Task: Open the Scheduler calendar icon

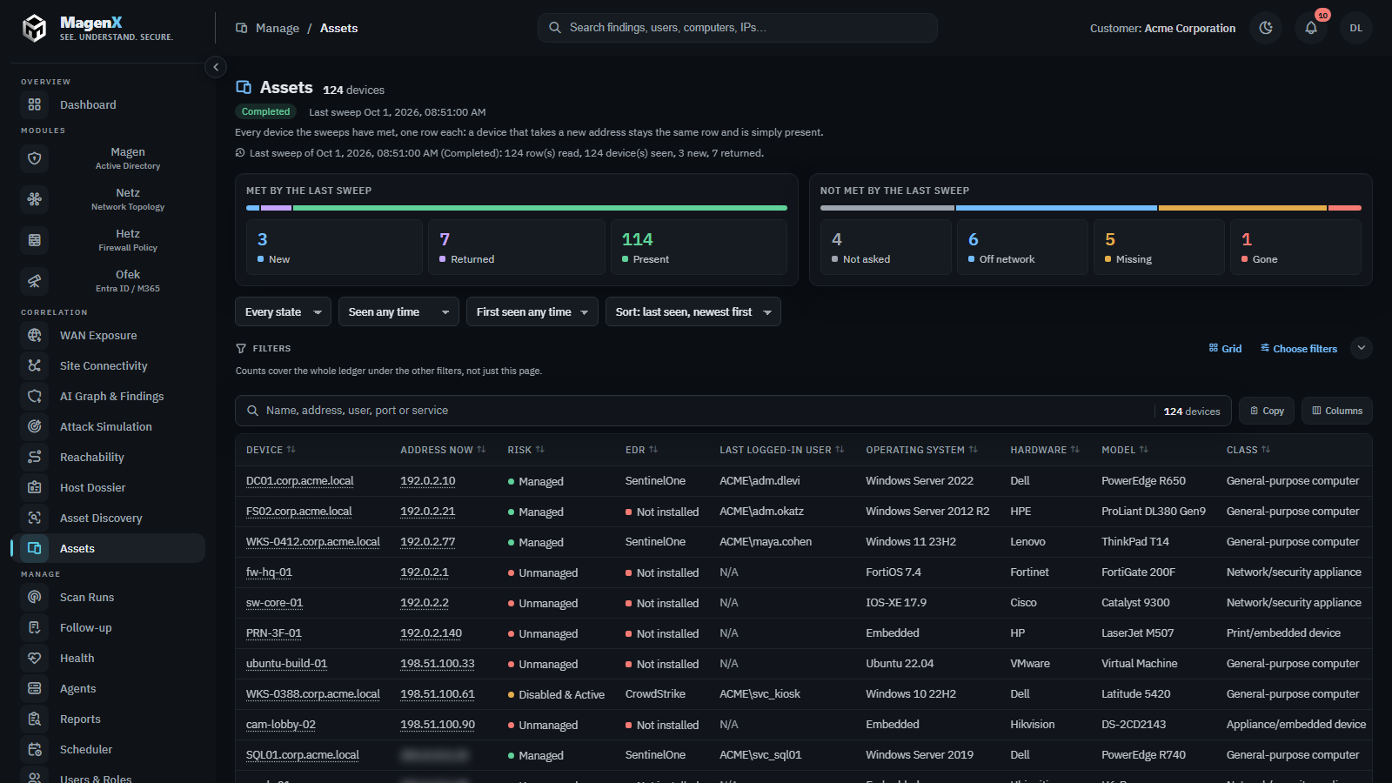Action: (x=35, y=749)
